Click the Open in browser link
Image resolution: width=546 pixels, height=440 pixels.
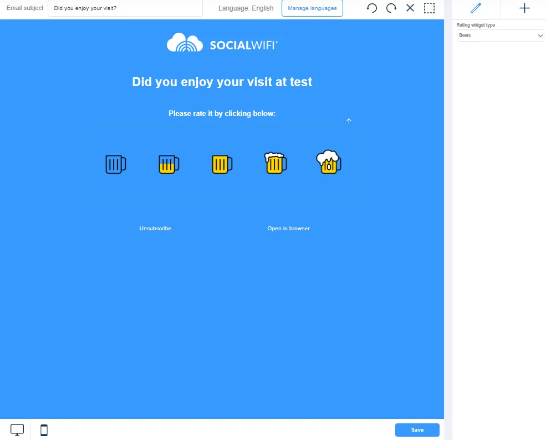click(x=288, y=229)
